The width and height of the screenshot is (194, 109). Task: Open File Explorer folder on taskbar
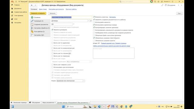95,107
